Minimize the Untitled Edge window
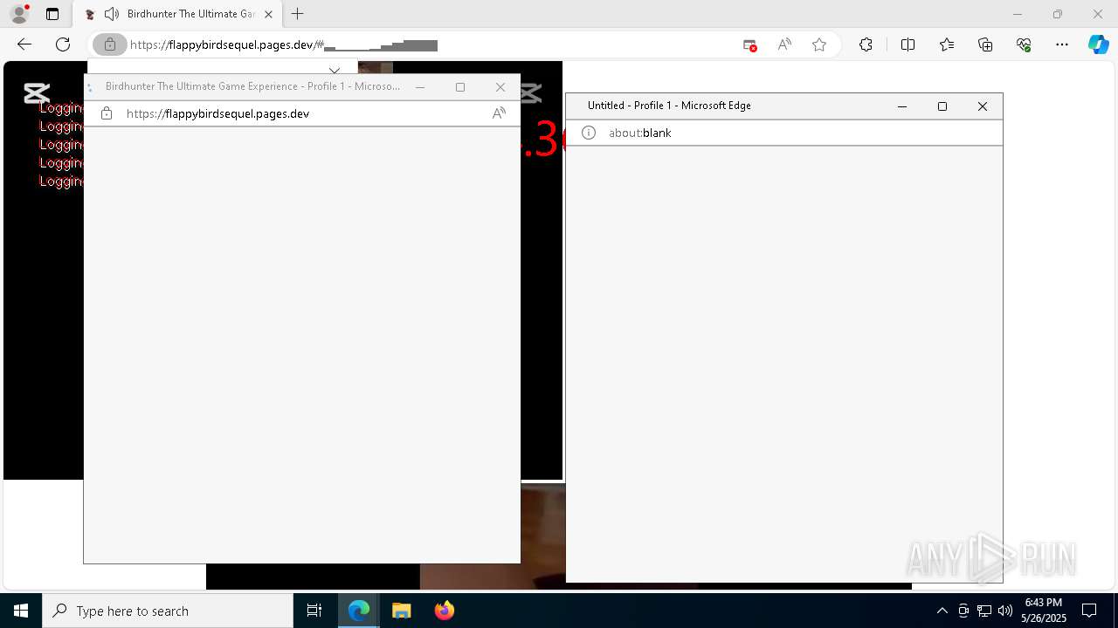The width and height of the screenshot is (1118, 628). [902, 106]
